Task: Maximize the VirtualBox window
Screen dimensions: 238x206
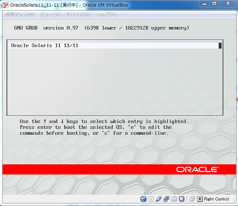Action: point(214,4)
